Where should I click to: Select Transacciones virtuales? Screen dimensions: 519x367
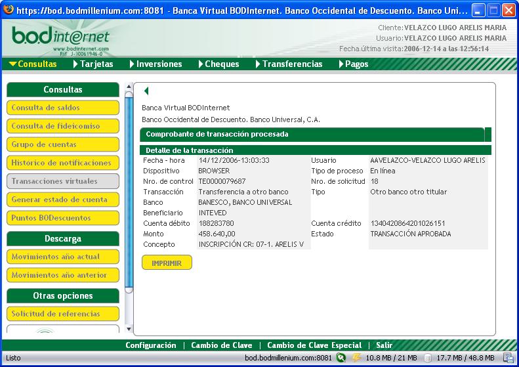click(63, 181)
